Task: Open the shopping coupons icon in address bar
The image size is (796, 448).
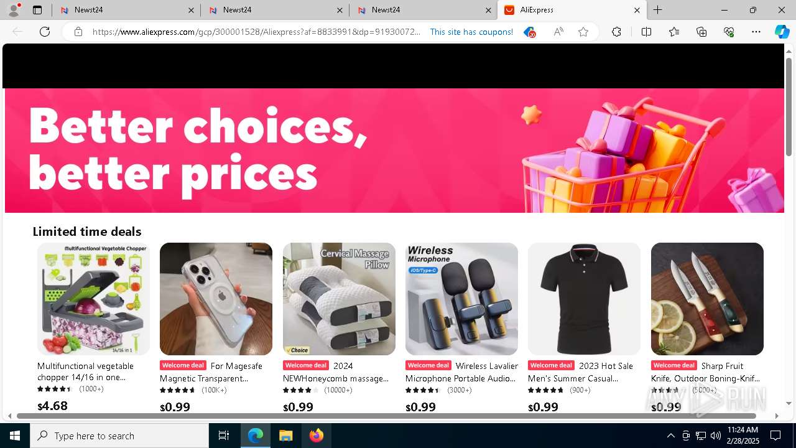Action: coord(529,32)
